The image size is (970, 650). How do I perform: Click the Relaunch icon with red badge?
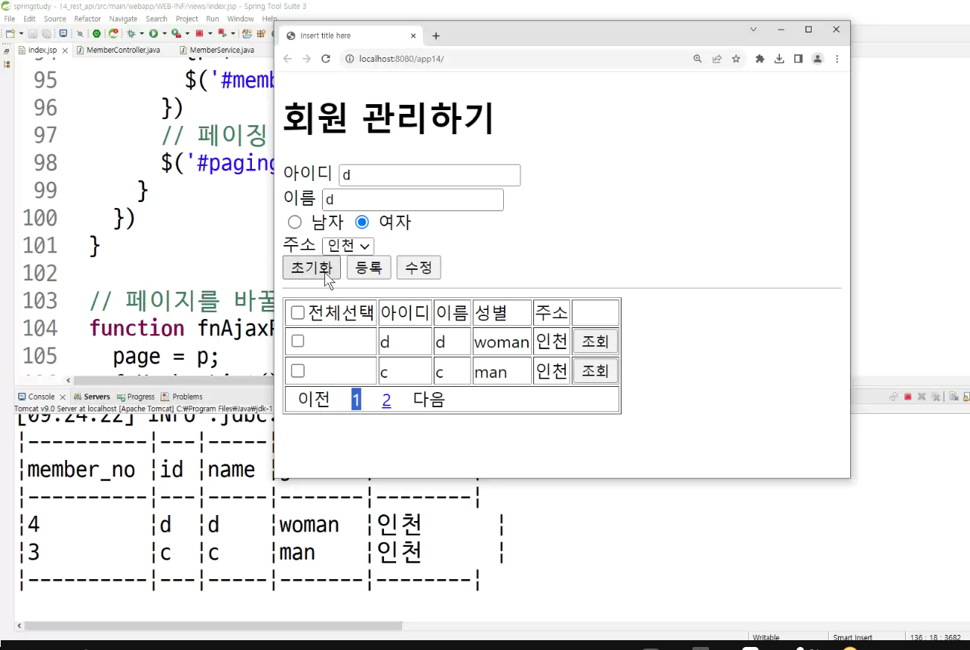(x=113, y=34)
